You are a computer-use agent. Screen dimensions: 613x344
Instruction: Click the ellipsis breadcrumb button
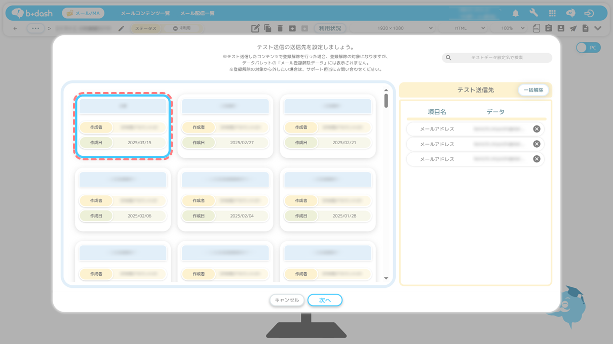coord(35,28)
